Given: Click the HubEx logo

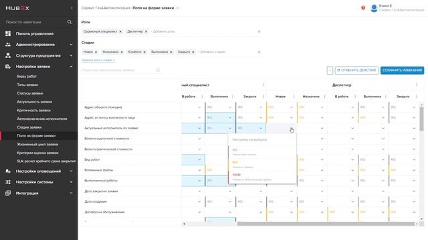Looking at the screenshot, I should point(17,8).
